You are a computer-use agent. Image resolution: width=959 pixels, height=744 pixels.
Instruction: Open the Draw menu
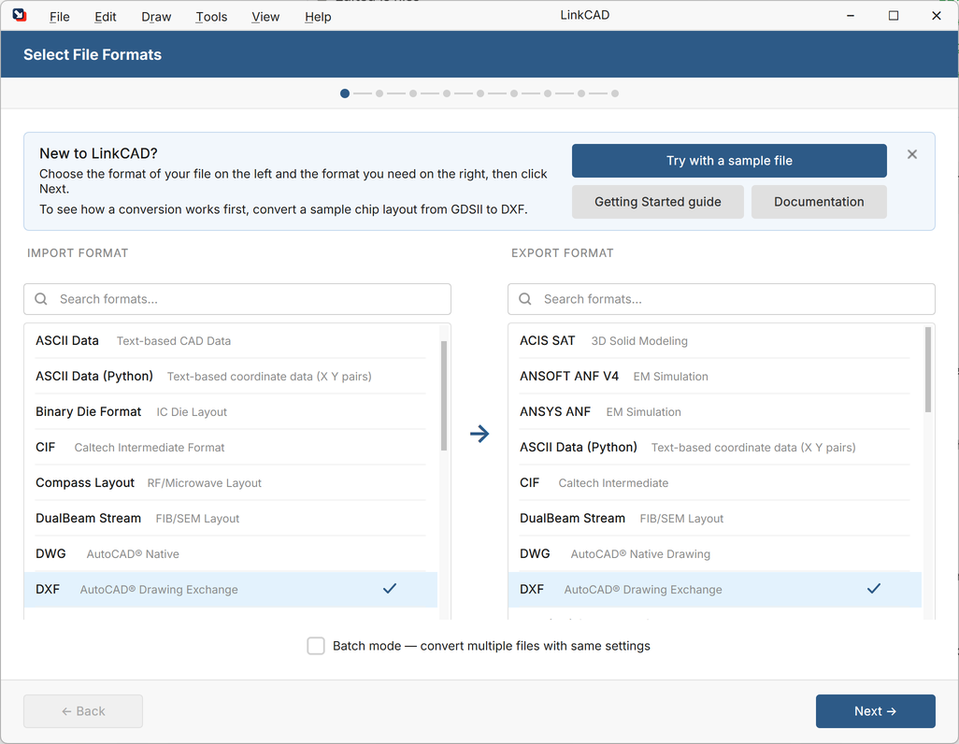click(x=156, y=17)
